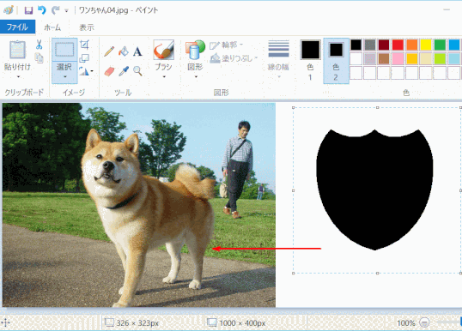Expand the ブラシ dropdown arrow
Image resolution: width=462 pixels, height=331 pixels.
click(x=164, y=77)
